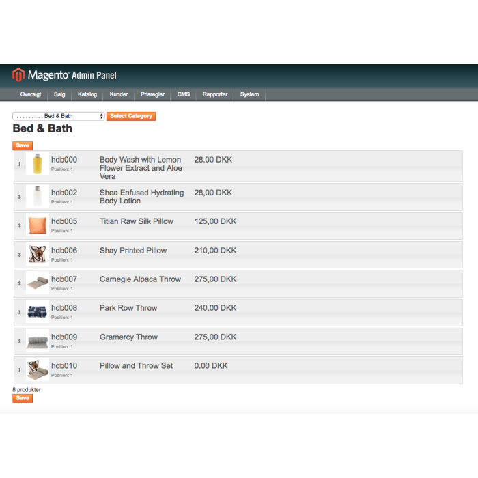Viewport: 478px width, 478px height.
Task: Click the Pillow and Throw Set name
Action: click(136, 366)
